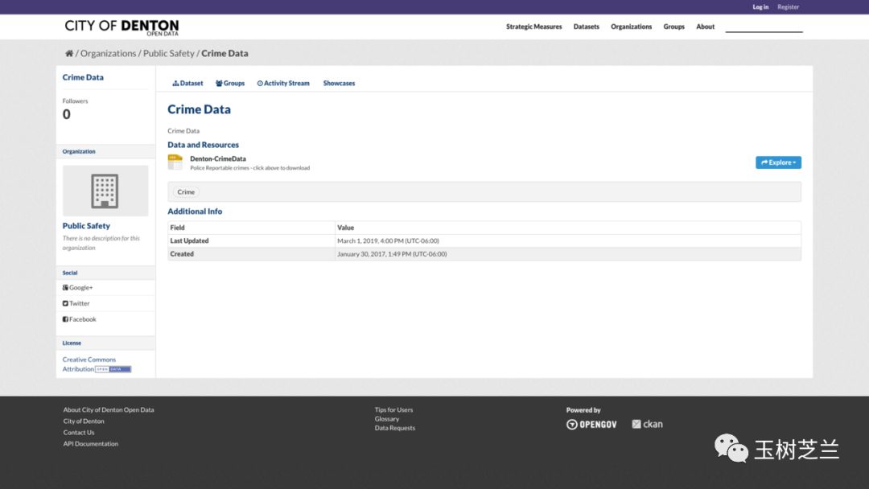869x489 pixels.
Task: Click the Last Updated value cell
Action: [x=568, y=241]
